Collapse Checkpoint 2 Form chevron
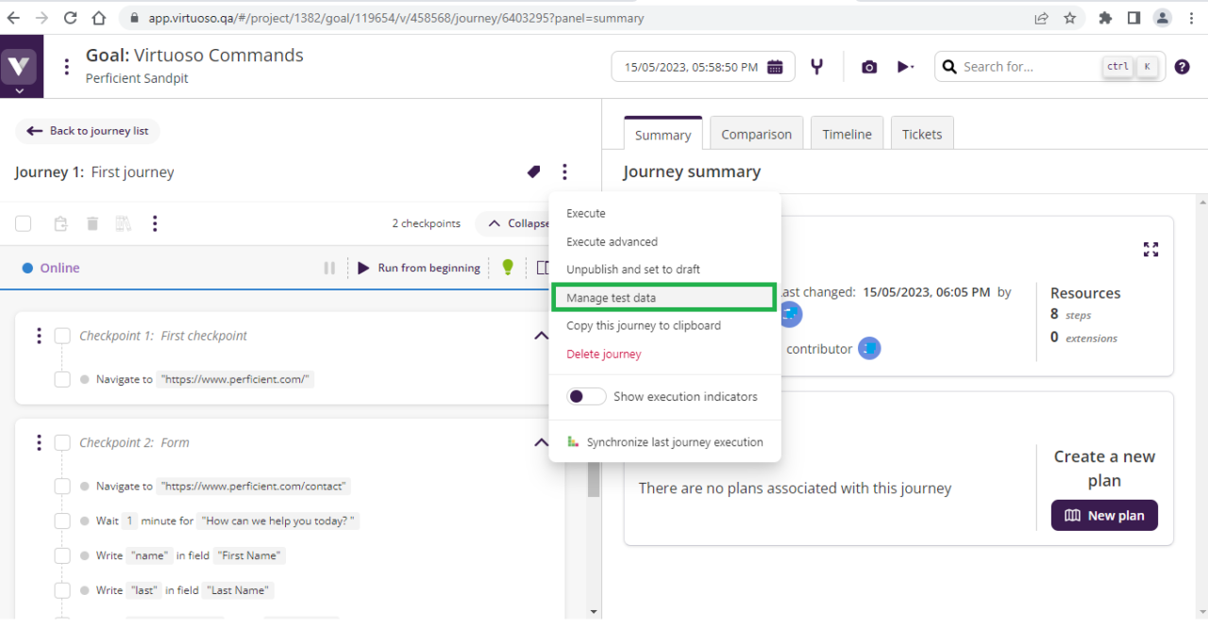The image size is (1208, 627). tap(541, 442)
